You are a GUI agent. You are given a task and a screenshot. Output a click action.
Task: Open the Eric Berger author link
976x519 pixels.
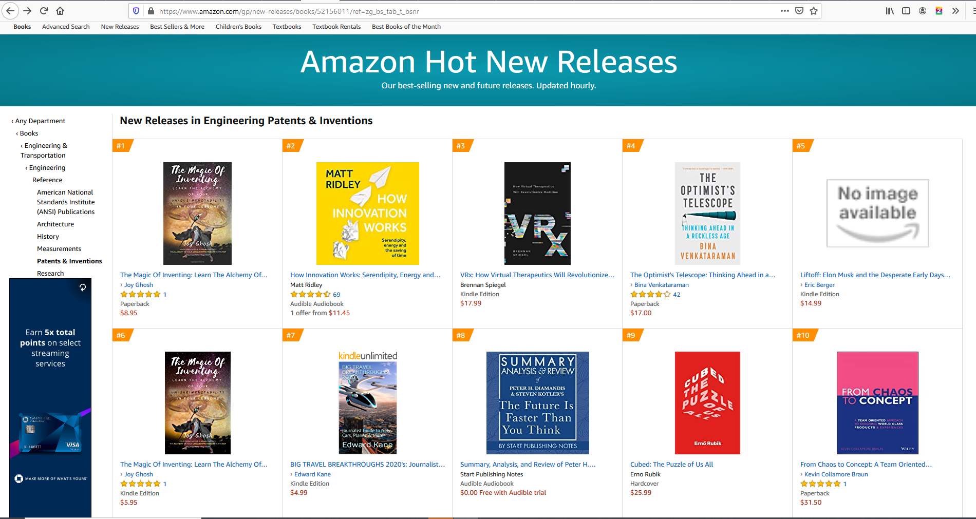pos(819,285)
